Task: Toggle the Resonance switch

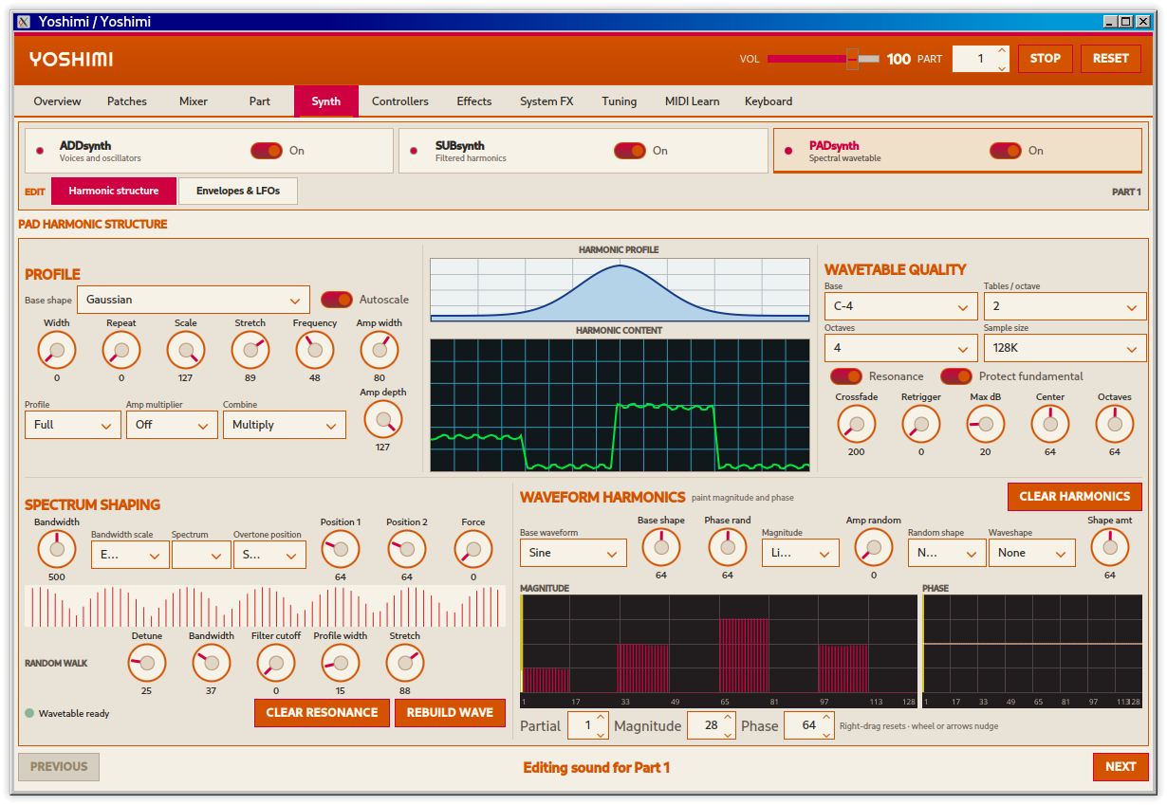Action: (846, 376)
